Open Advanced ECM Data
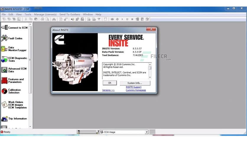247x143 pixels. point(14,70)
